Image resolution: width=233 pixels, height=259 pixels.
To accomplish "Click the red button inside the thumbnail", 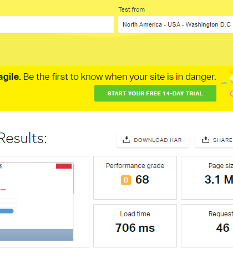I will coord(64,166).
